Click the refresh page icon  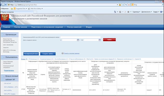click(126, 5)
